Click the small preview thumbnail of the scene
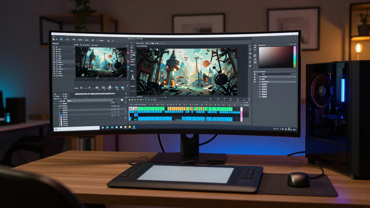370x208 pixels. pyautogui.click(x=101, y=62)
